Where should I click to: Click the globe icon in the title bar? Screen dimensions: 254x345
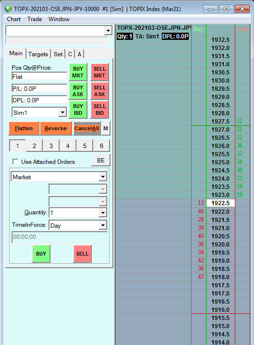click(8, 9)
